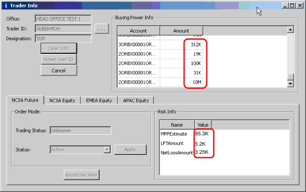Click the Risk Info Name column header

coord(177,125)
